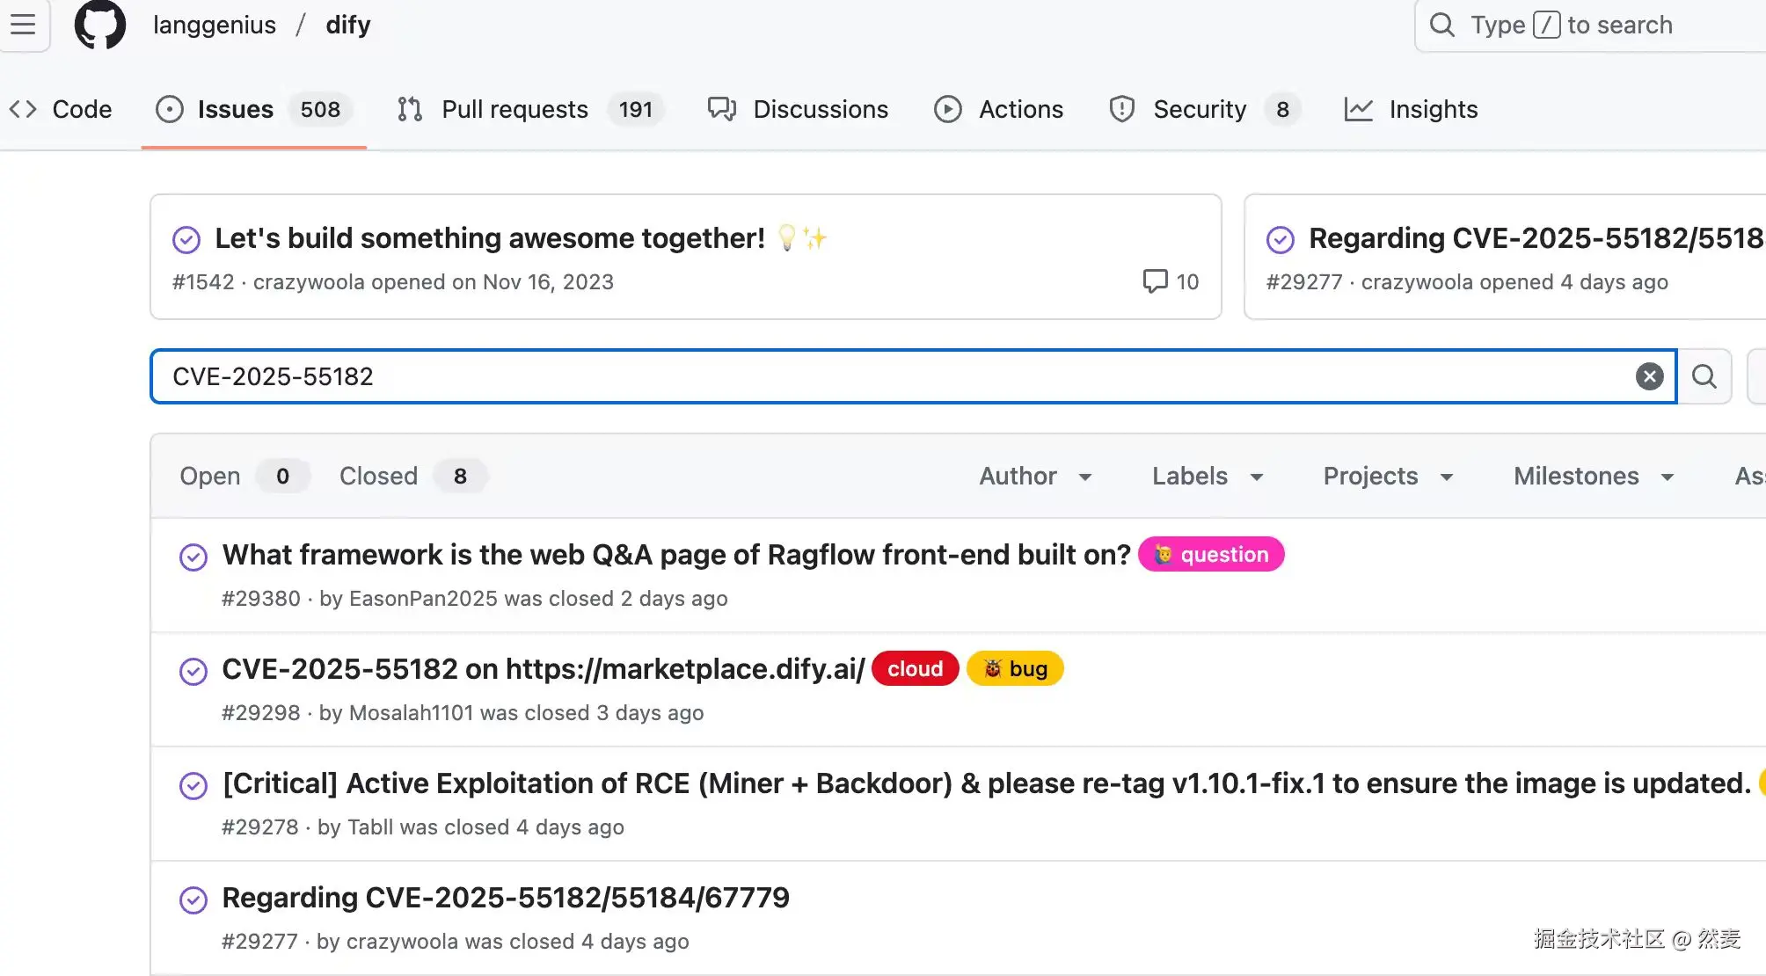Image resolution: width=1766 pixels, height=976 pixels.
Task: Switch to Pull requests tab
Action: (x=514, y=109)
